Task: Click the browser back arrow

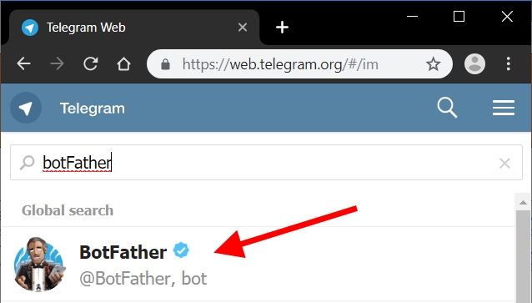Action: [23, 63]
